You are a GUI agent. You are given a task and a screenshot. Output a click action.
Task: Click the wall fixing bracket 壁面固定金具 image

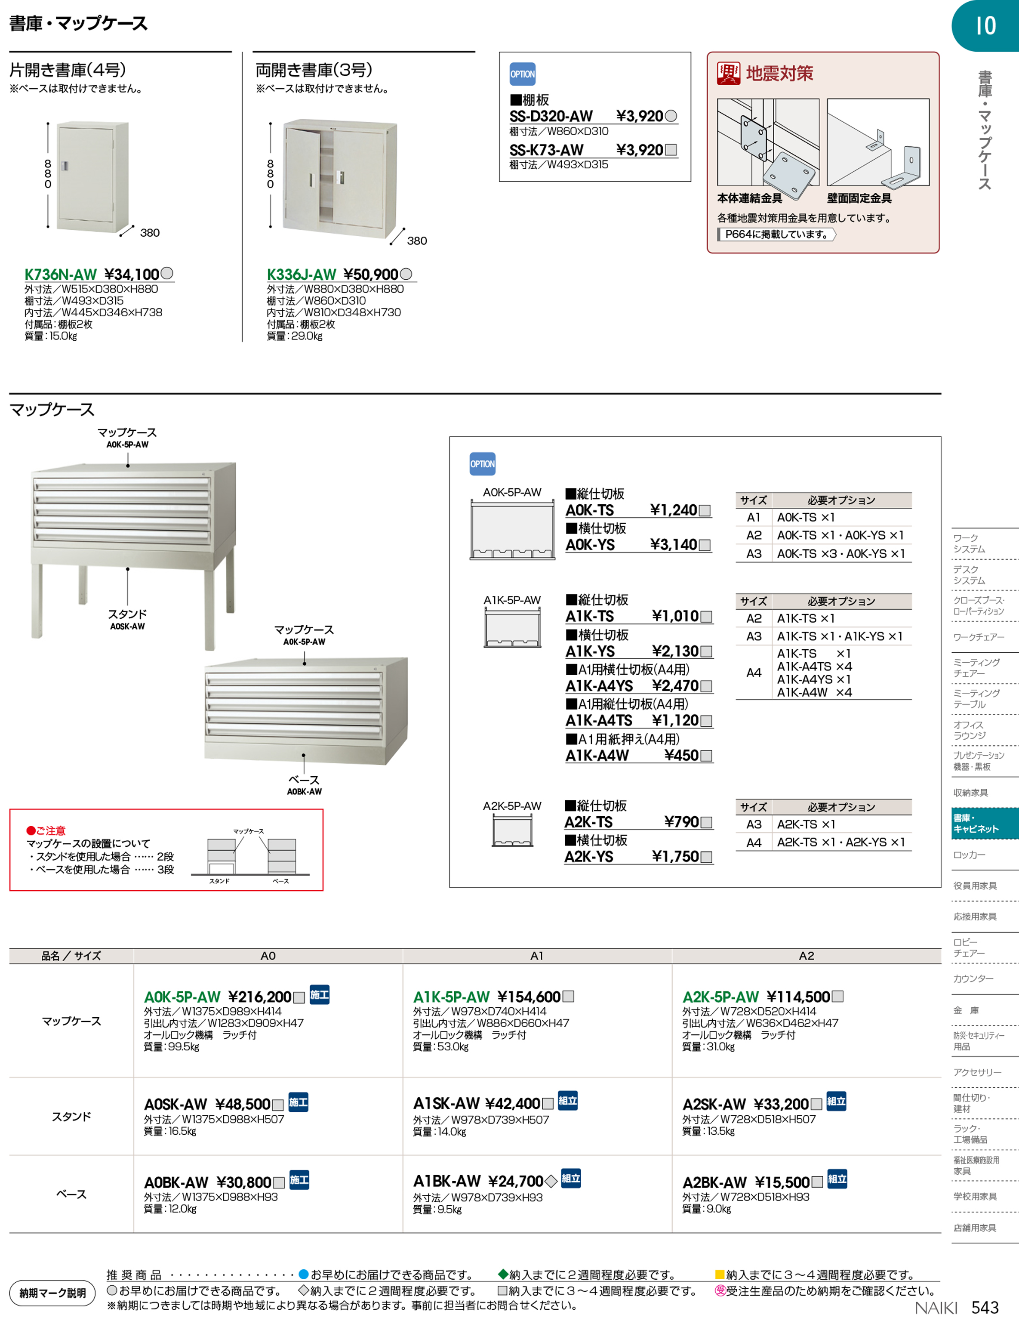(877, 143)
